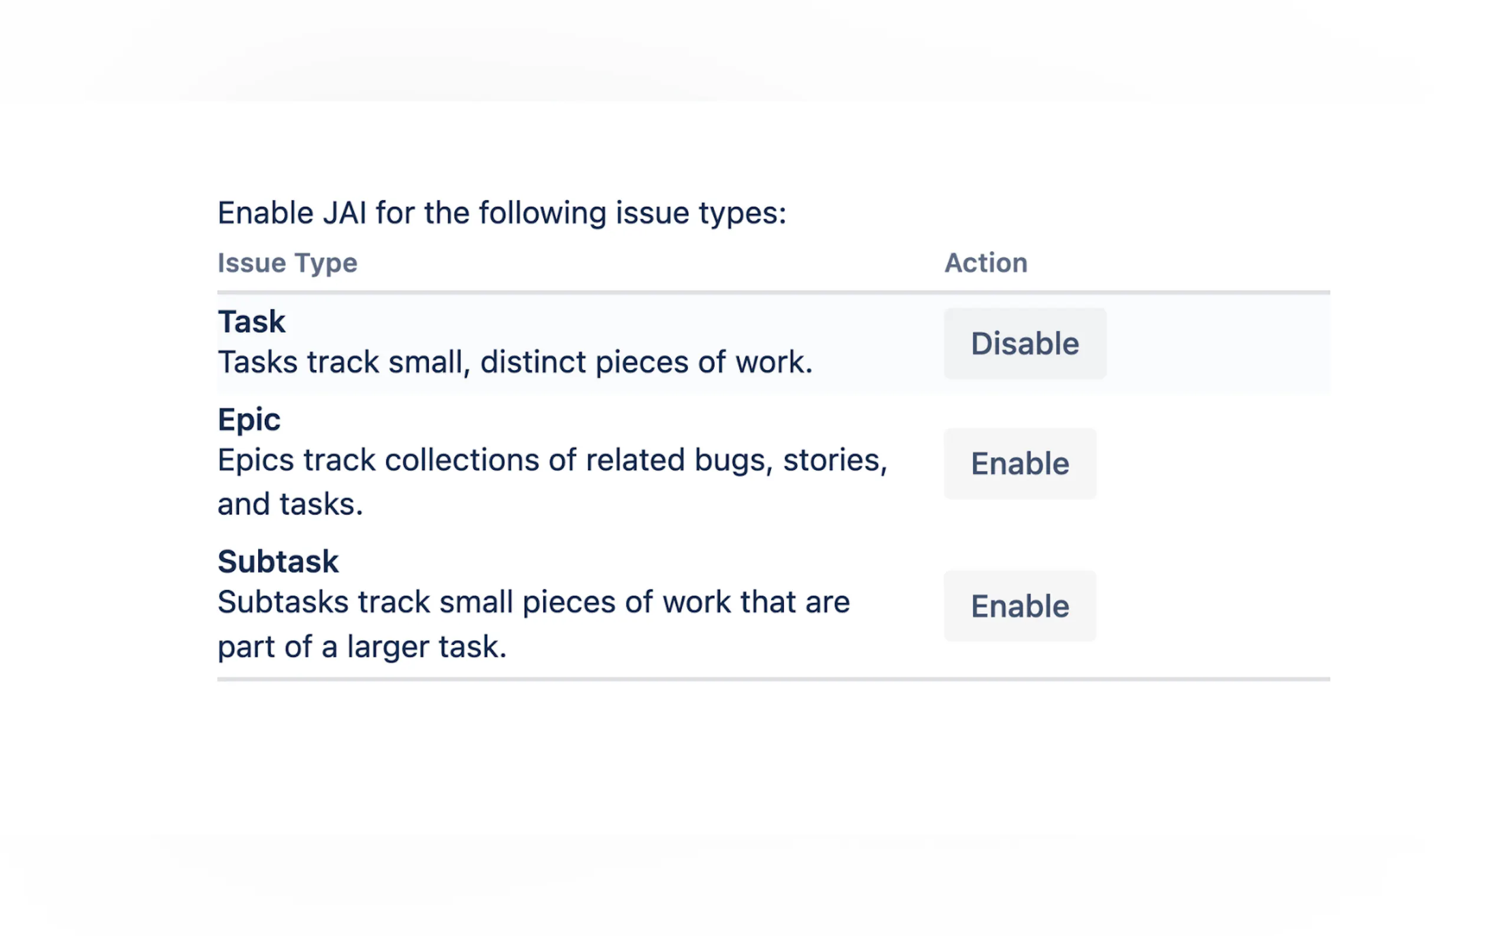
Task: Select the bold Task issue type name
Action: pos(251,322)
